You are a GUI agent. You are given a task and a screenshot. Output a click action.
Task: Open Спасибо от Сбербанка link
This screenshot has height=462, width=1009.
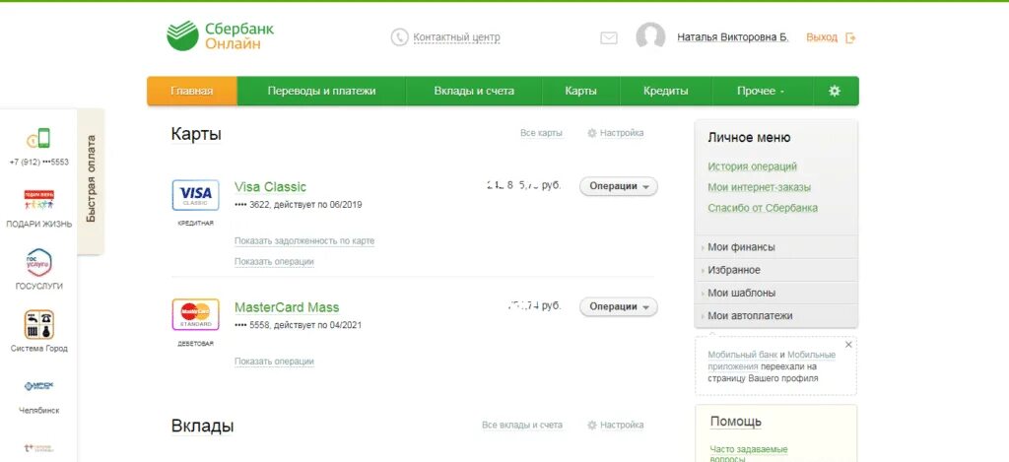(764, 208)
